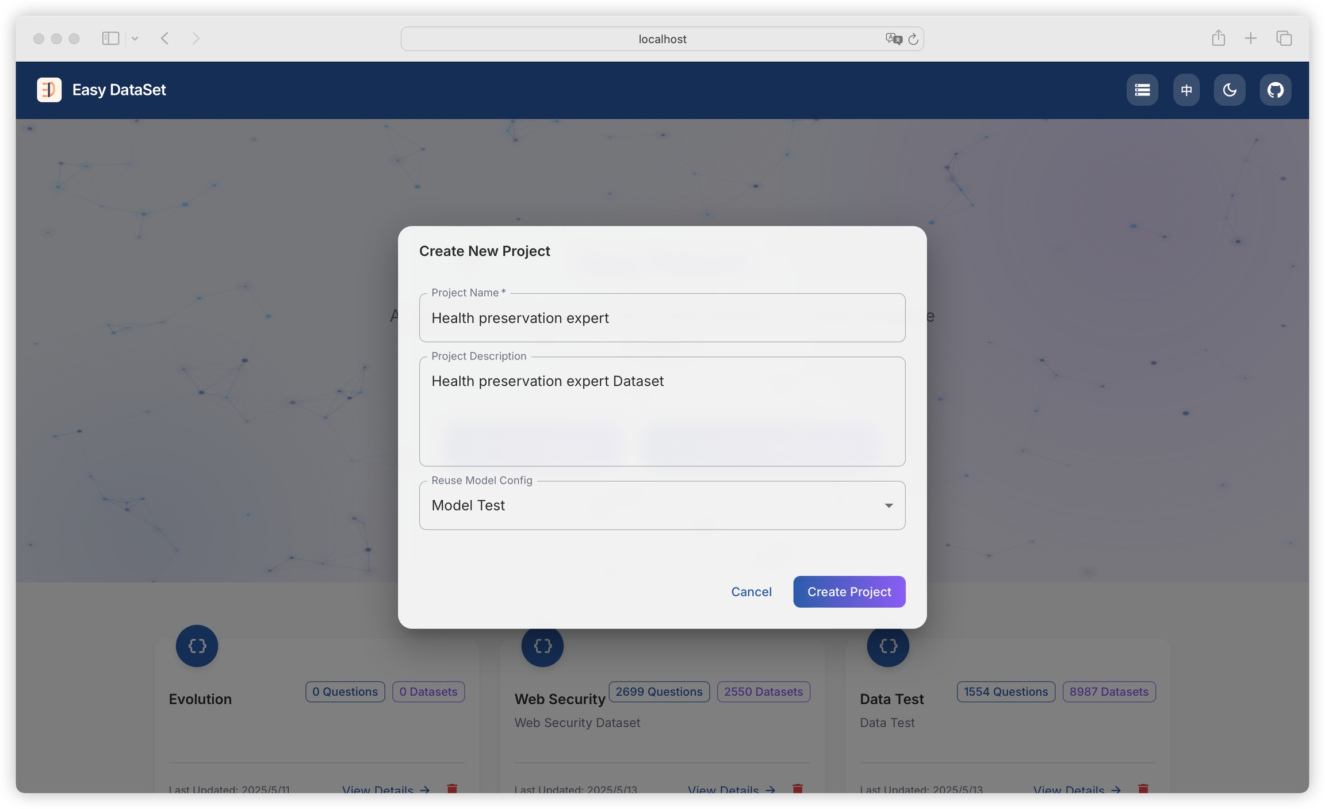
Task: Reload the page in address bar
Action: (913, 39)
